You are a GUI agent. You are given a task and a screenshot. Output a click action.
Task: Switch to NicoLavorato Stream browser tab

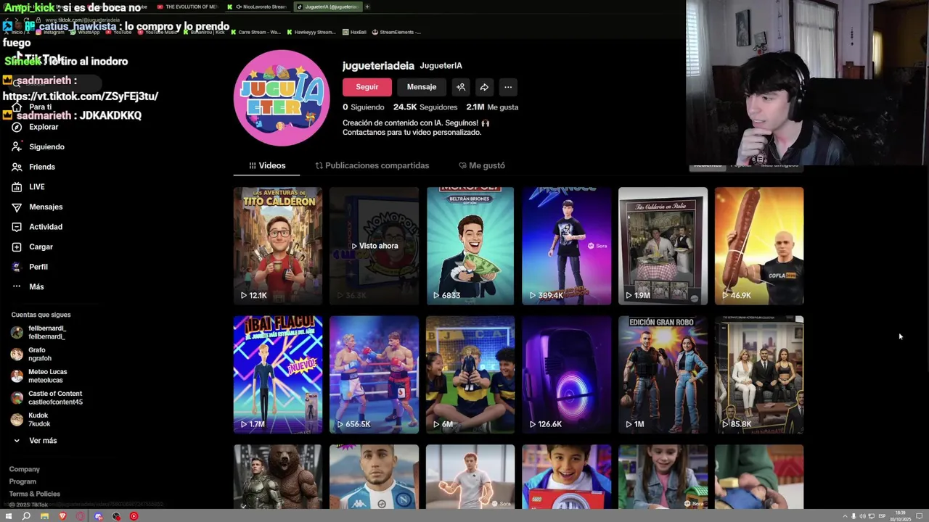tap(257, 7)
